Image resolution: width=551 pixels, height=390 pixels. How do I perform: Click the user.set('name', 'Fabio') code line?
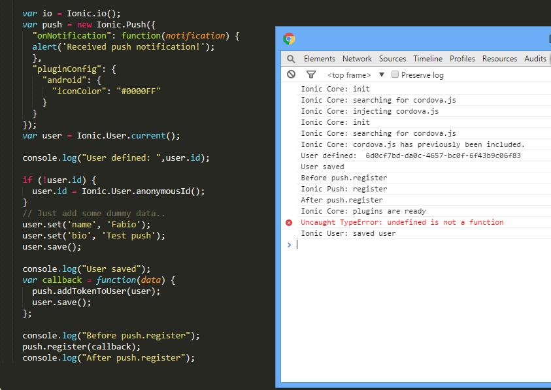[86, 225]
